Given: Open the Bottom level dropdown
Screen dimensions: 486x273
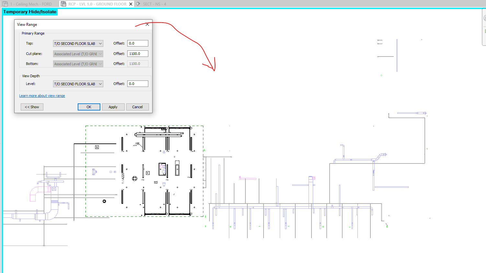Looking at the screenshot, I should tap(78, 64).
